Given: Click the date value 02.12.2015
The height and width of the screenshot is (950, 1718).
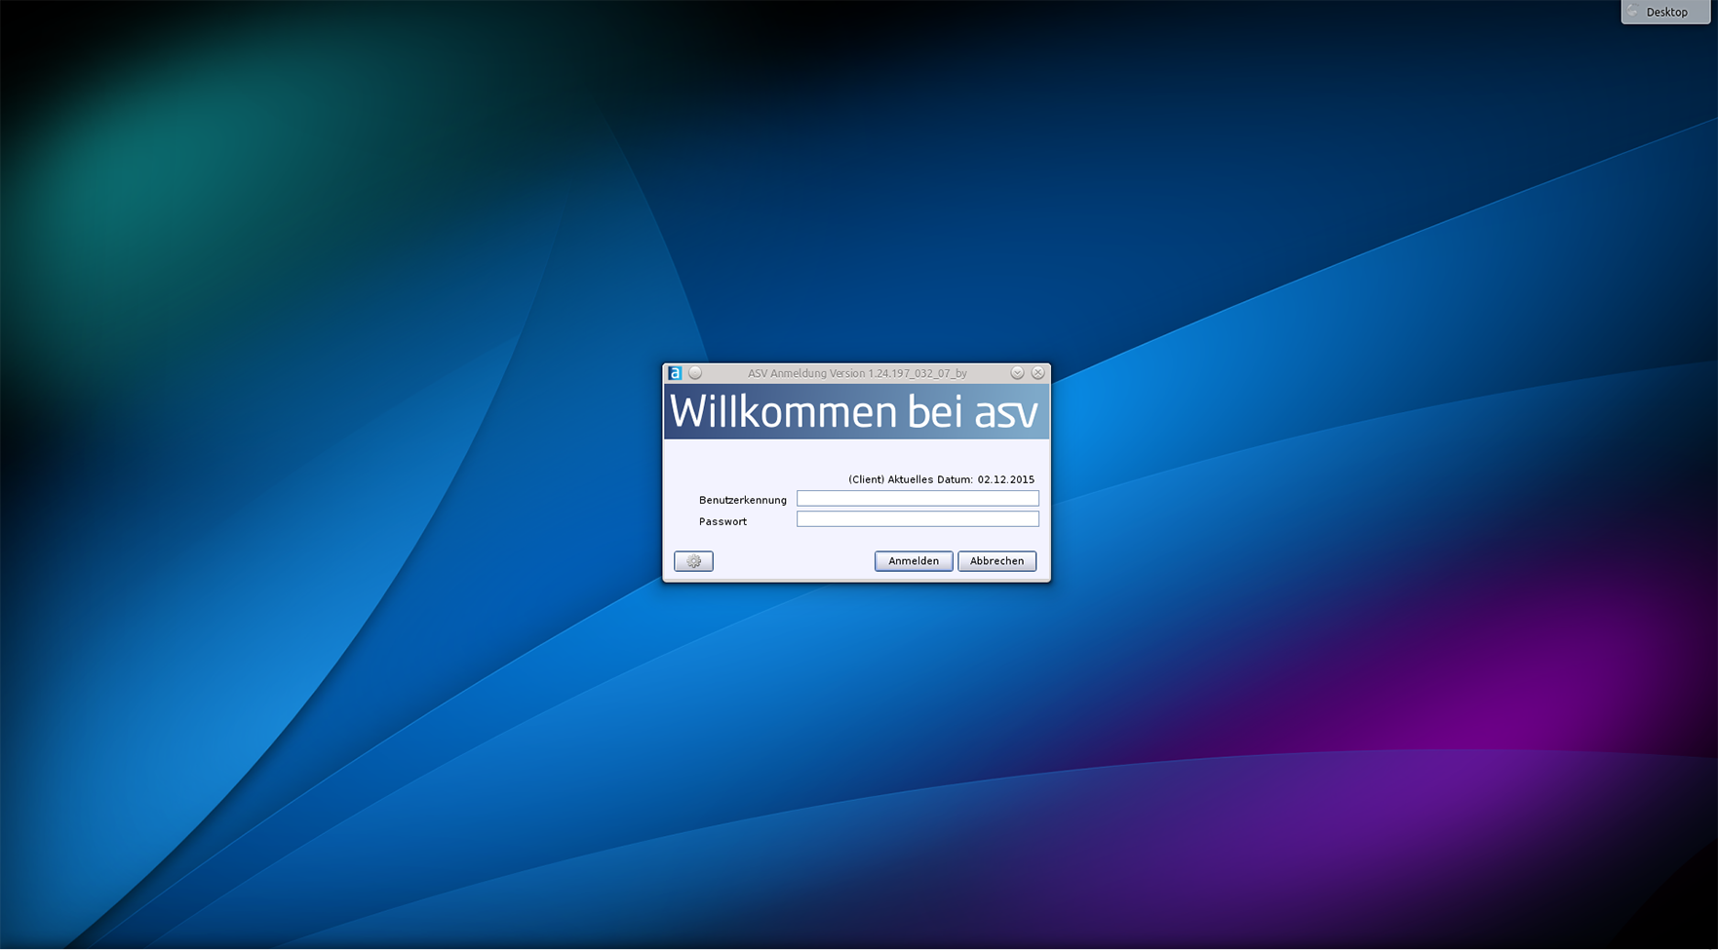Looking at the screenshot, I should 1005,479.
